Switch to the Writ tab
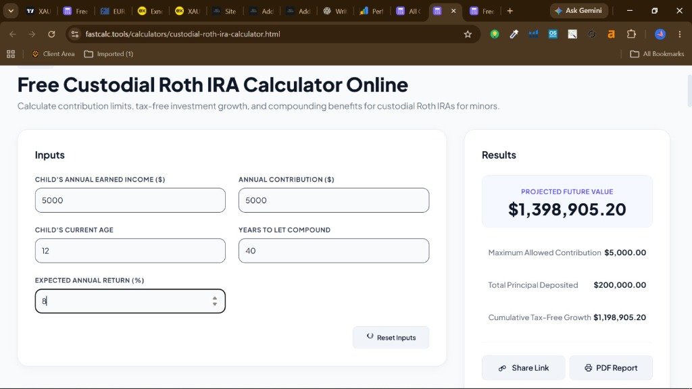 tap(335, 11)
